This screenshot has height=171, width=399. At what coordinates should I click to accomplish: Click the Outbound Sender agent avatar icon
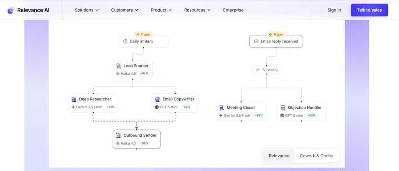point(118,136)
